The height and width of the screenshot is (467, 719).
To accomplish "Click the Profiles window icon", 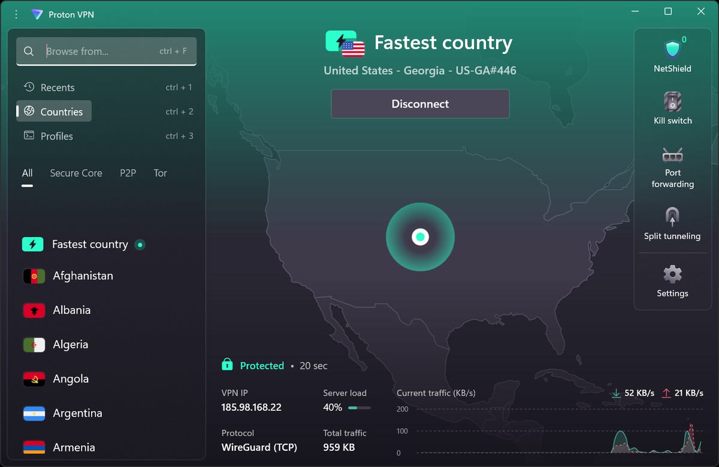I will pyautogui.click(x=29, y=135).
